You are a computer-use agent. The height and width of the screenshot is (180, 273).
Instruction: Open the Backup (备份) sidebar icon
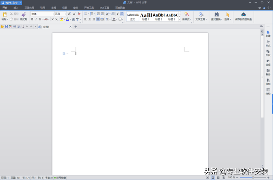click(x=268, y=71)
